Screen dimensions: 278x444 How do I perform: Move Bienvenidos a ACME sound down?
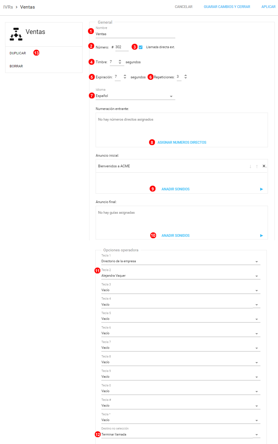[250, 166]
